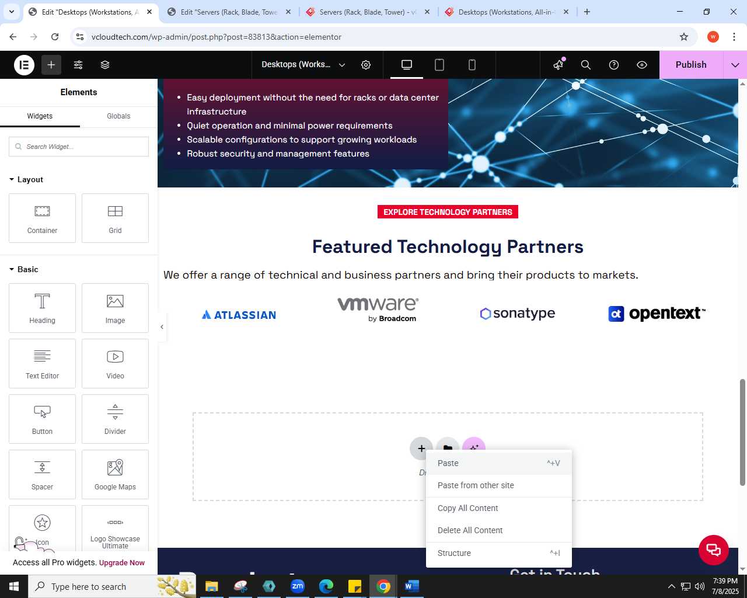Screen dimensions: 747x598
Task: Select the Text Editor widget
Action: [x=42, y=363]
